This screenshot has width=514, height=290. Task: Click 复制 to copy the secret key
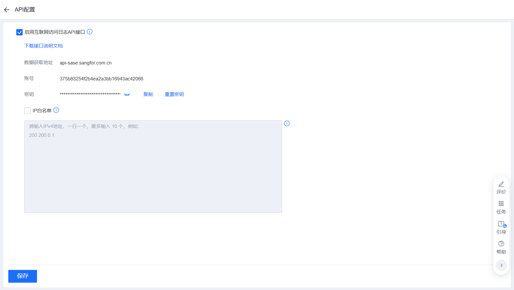148,94
